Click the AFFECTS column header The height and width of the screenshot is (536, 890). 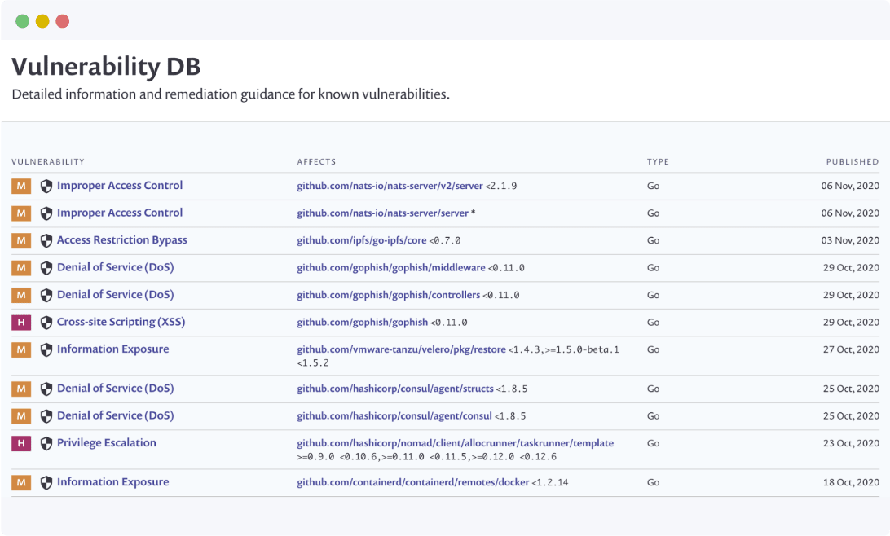[x=317, y=161]
